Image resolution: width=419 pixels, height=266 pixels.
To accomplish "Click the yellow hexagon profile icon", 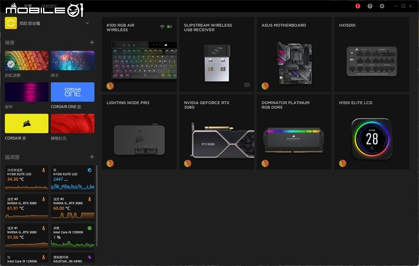I will pyautogui.click(x=10, y=23).
